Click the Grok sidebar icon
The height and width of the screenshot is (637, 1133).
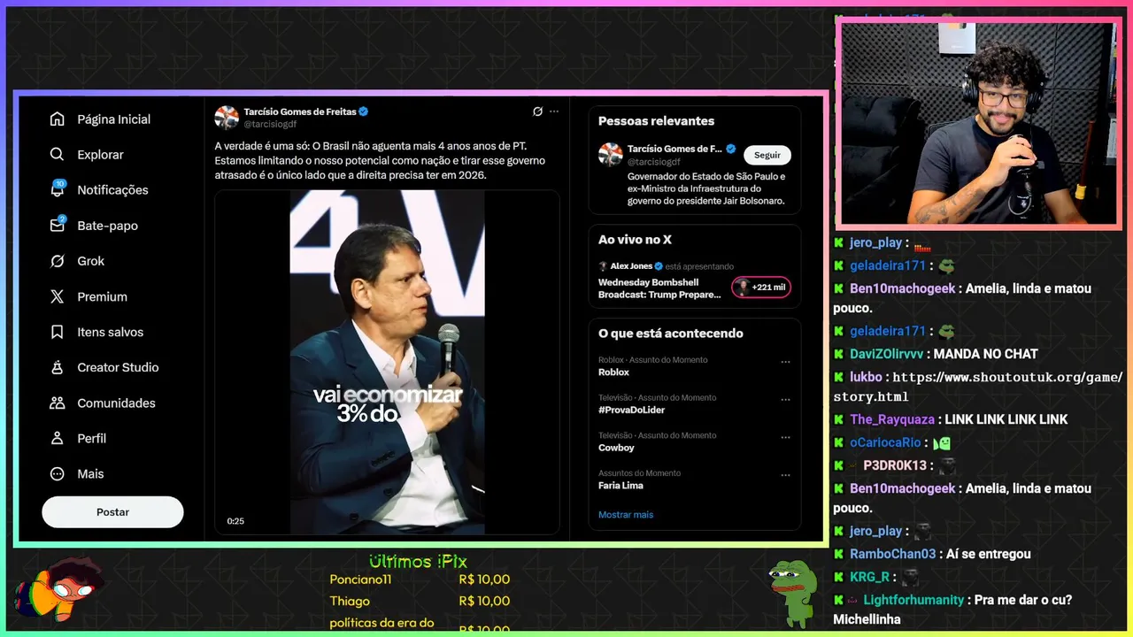pos(58,261)
